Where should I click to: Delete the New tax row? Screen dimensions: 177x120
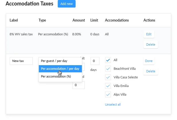(151, 71)
